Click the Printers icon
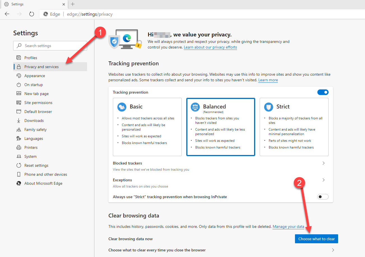The image size is (365, 257). tap(19, 147)
